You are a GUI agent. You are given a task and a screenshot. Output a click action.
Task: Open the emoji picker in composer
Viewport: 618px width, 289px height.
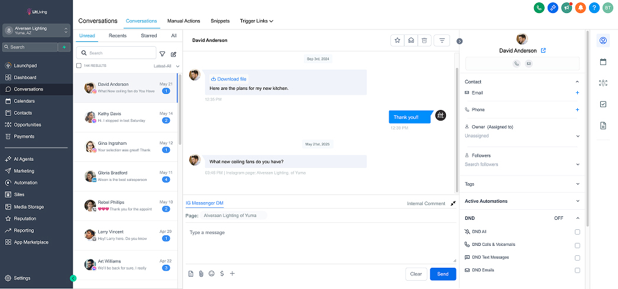click(x=211, y=274)
